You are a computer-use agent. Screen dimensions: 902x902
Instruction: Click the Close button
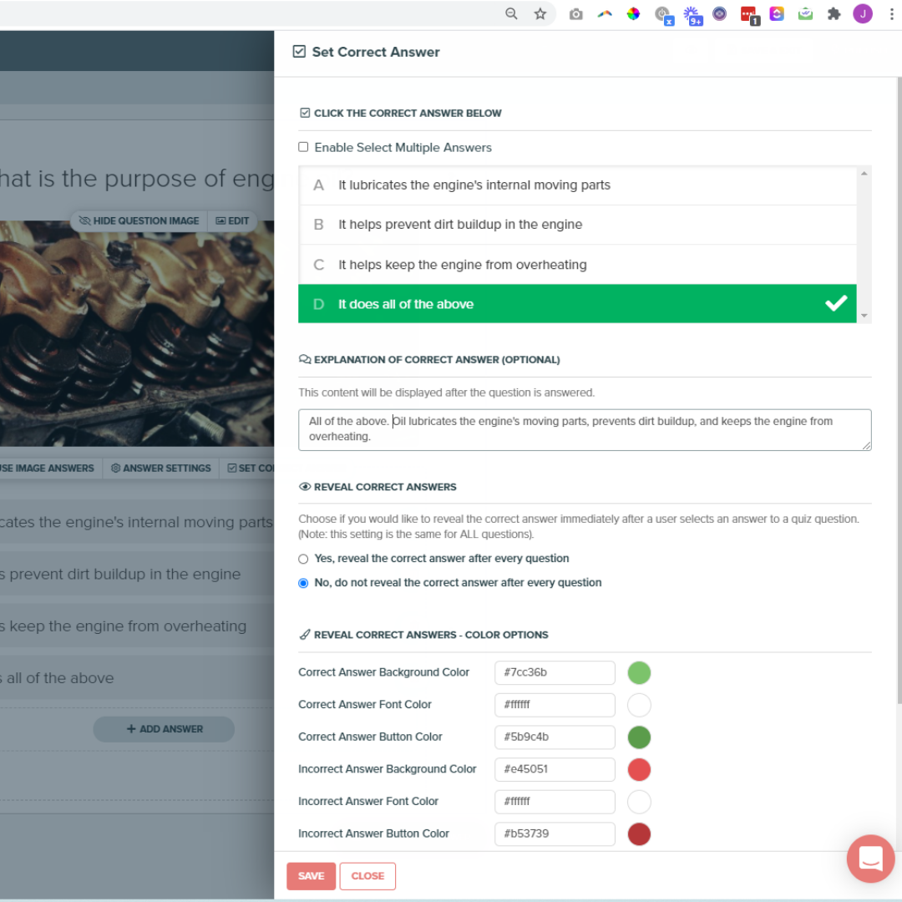pyautogui.click(x=367, y=876)
